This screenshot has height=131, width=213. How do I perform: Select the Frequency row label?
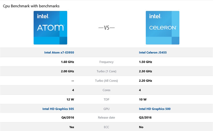pos(106,62)
